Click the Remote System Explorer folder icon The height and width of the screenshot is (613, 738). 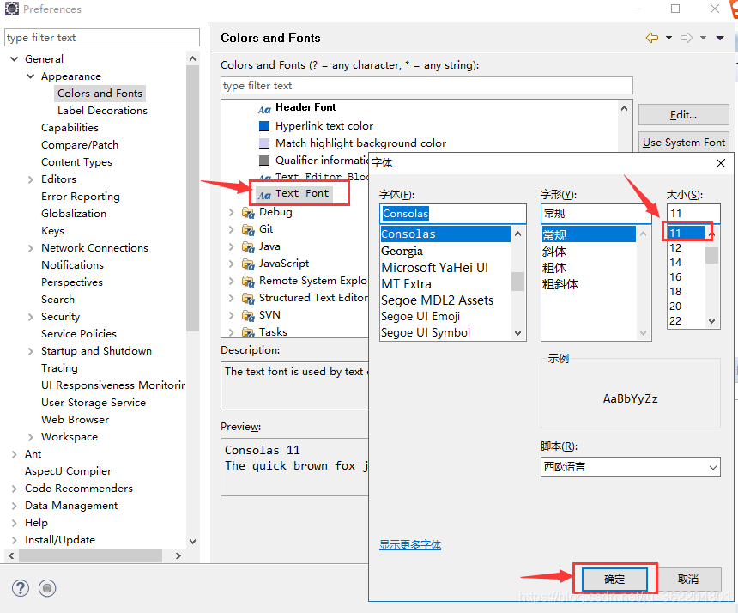[x=248, y=281]
